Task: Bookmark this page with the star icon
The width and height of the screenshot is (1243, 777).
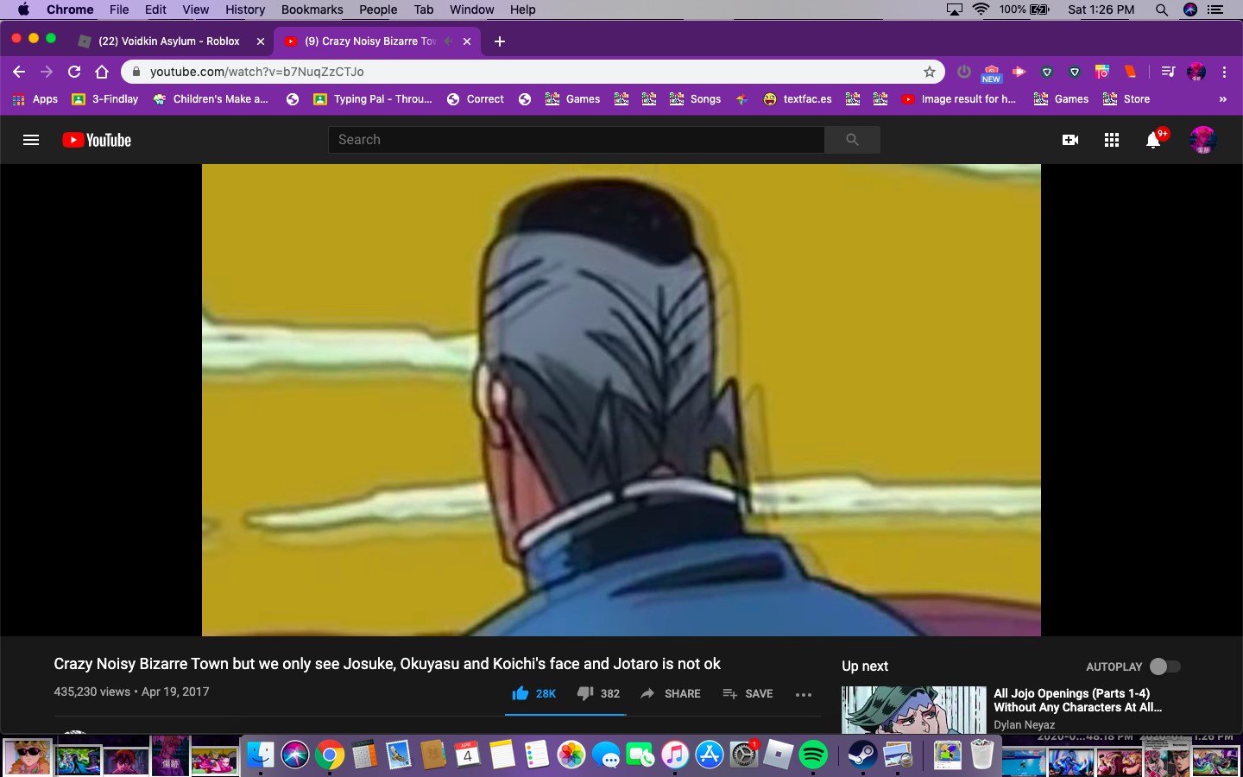Action: point(930,72)
